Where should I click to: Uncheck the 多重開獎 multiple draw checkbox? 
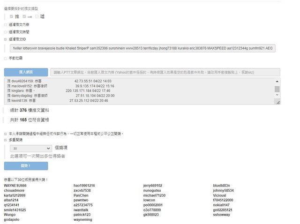pos(5,140)
